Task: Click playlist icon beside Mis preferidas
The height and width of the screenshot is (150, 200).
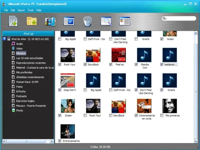Action: (x=13, y=72)
